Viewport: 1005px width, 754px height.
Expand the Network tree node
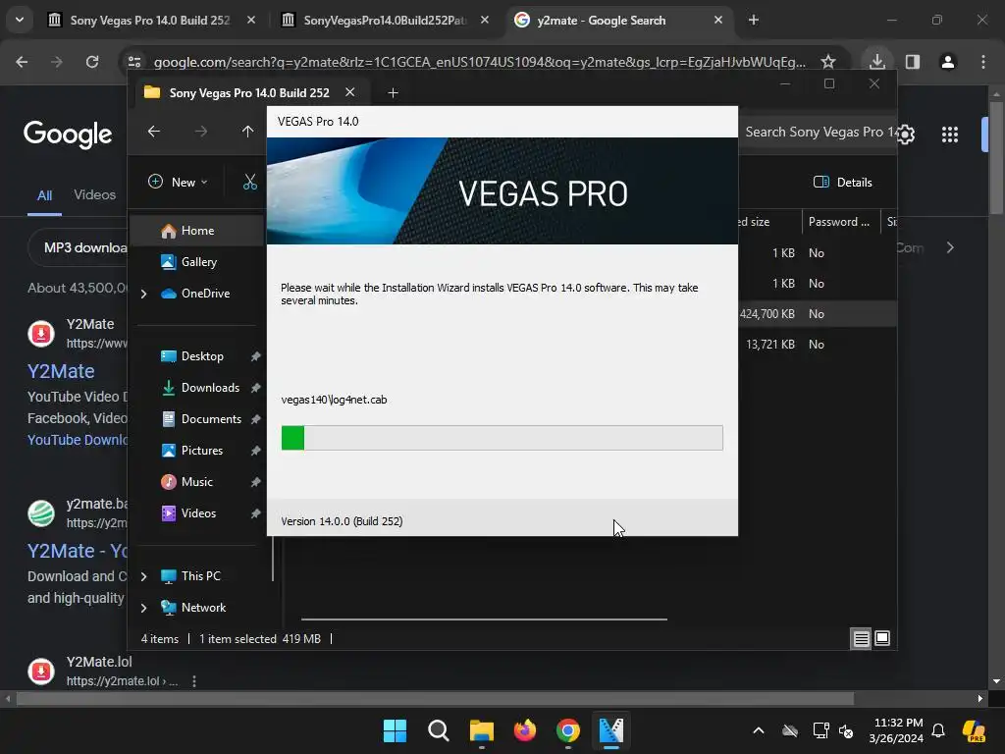[143, 608]
